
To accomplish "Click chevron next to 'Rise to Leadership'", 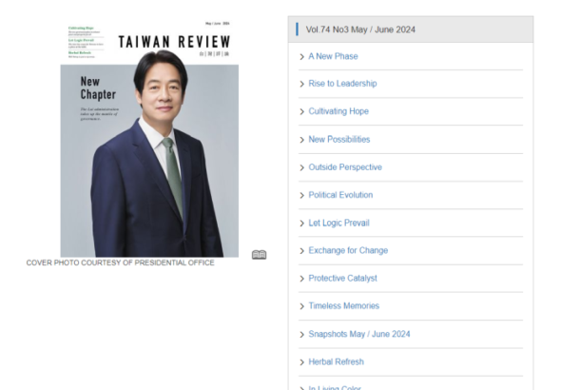I will pos(301,84).
